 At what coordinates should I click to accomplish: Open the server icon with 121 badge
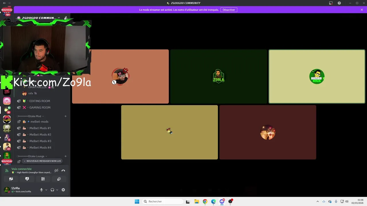(7, 14)
